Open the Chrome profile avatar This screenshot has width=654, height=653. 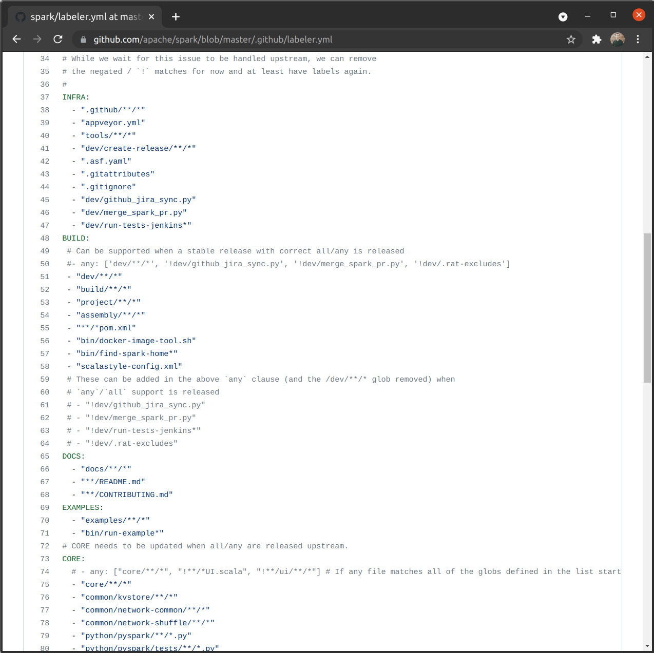617,39
